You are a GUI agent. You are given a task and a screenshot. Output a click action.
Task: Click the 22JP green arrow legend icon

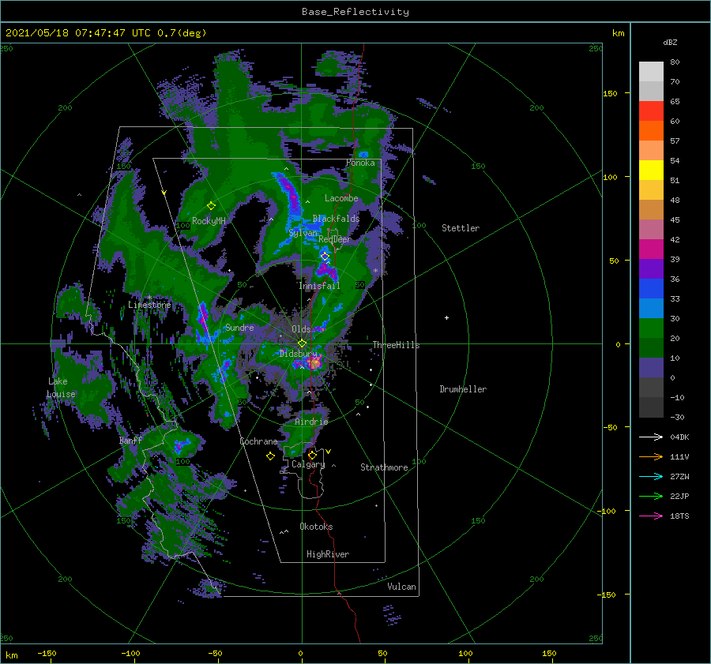(x=651, y=496)
